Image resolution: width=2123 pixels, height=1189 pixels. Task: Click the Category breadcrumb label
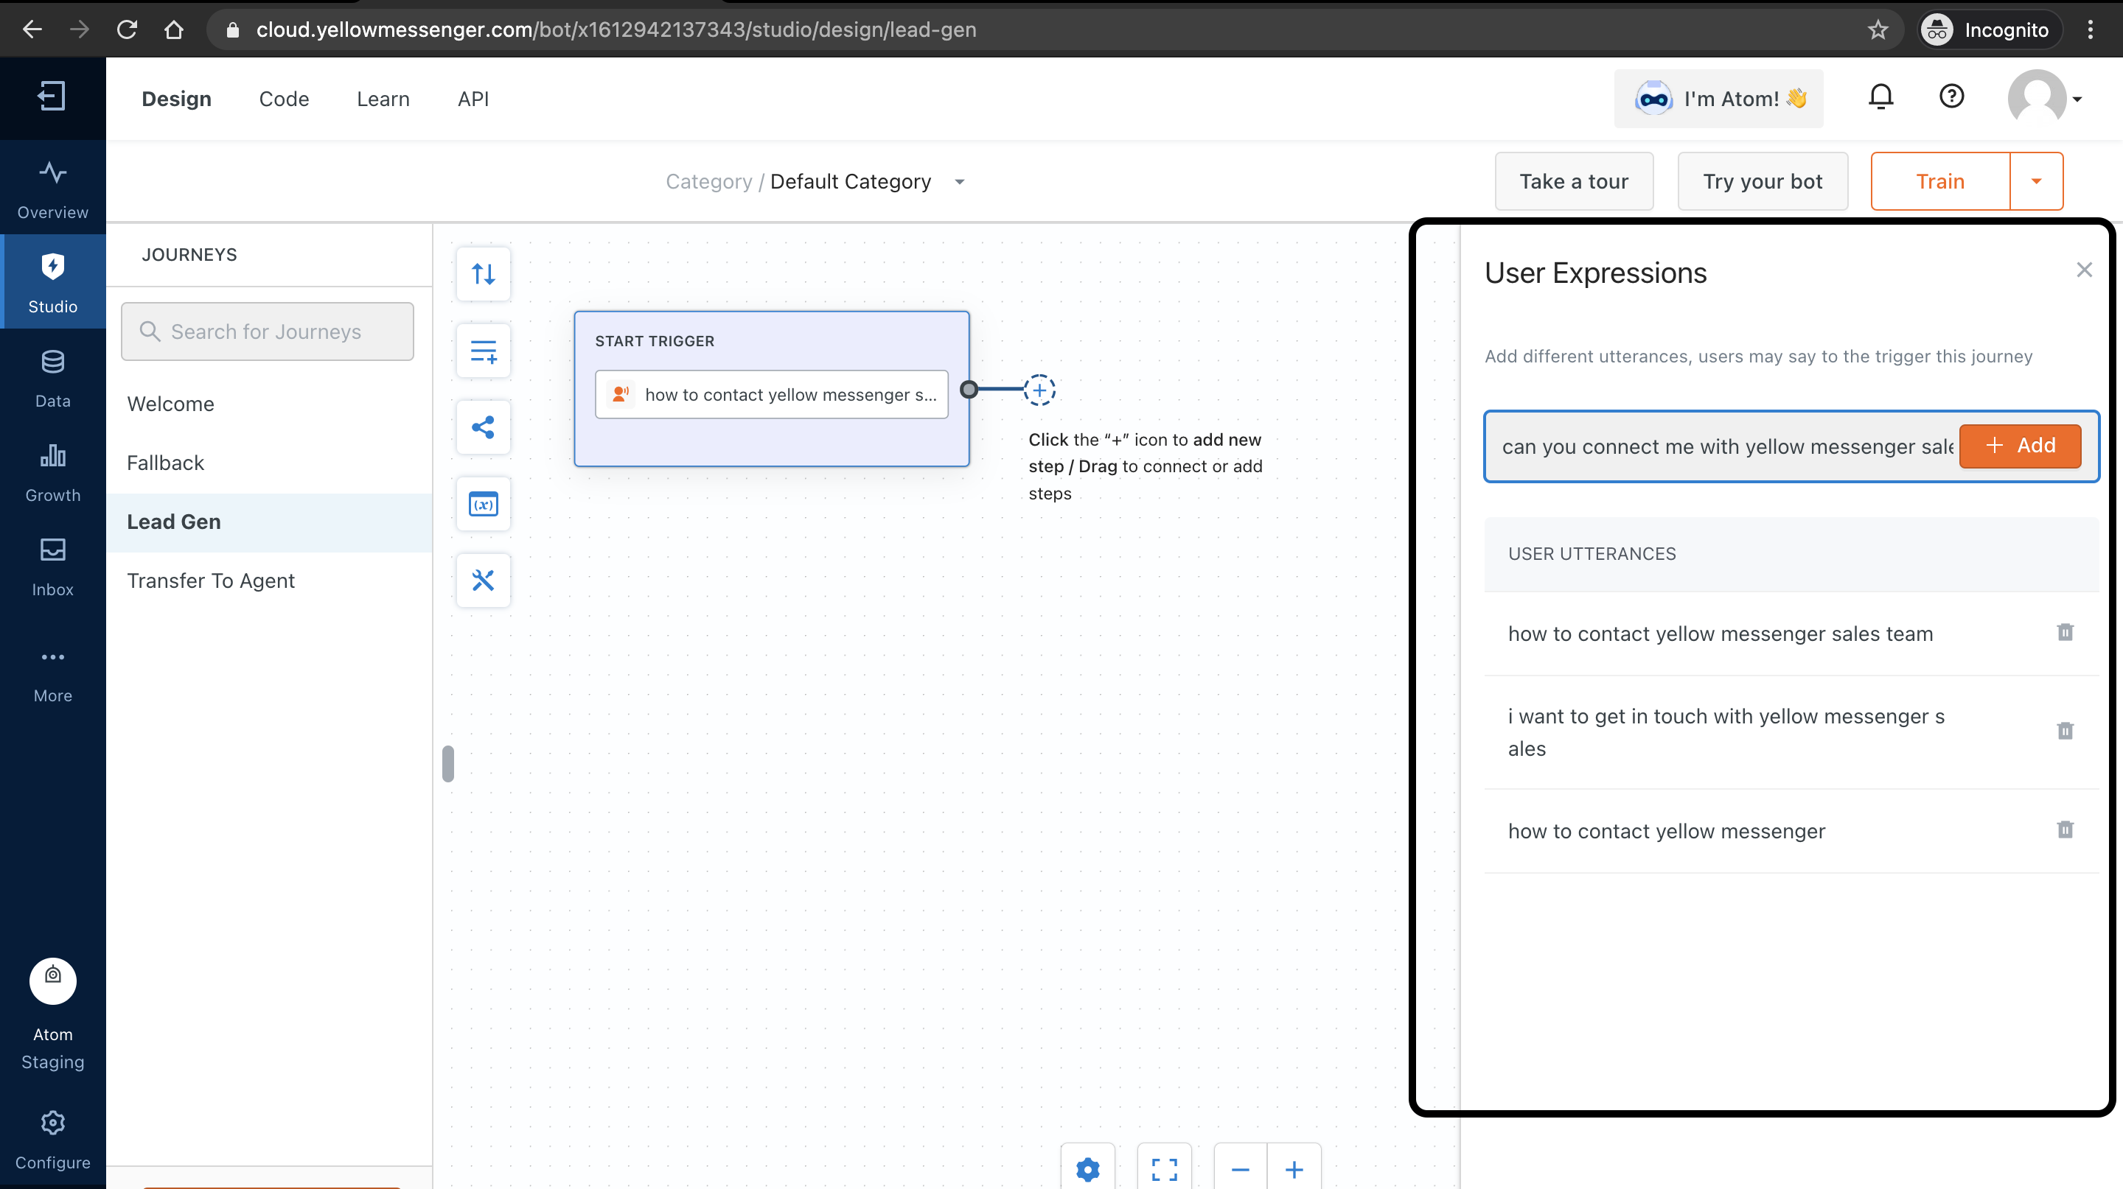click(x=708, y=182)
